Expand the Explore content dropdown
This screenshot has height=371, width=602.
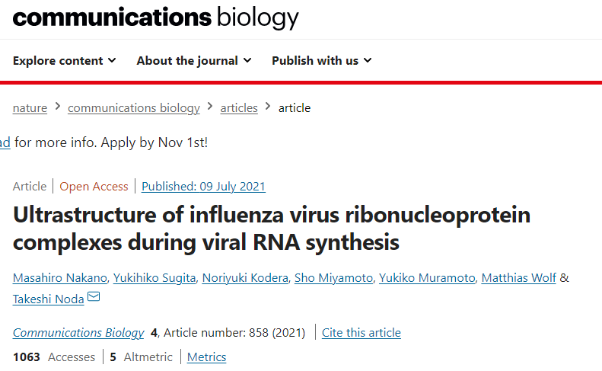click(x=65, y=61)
